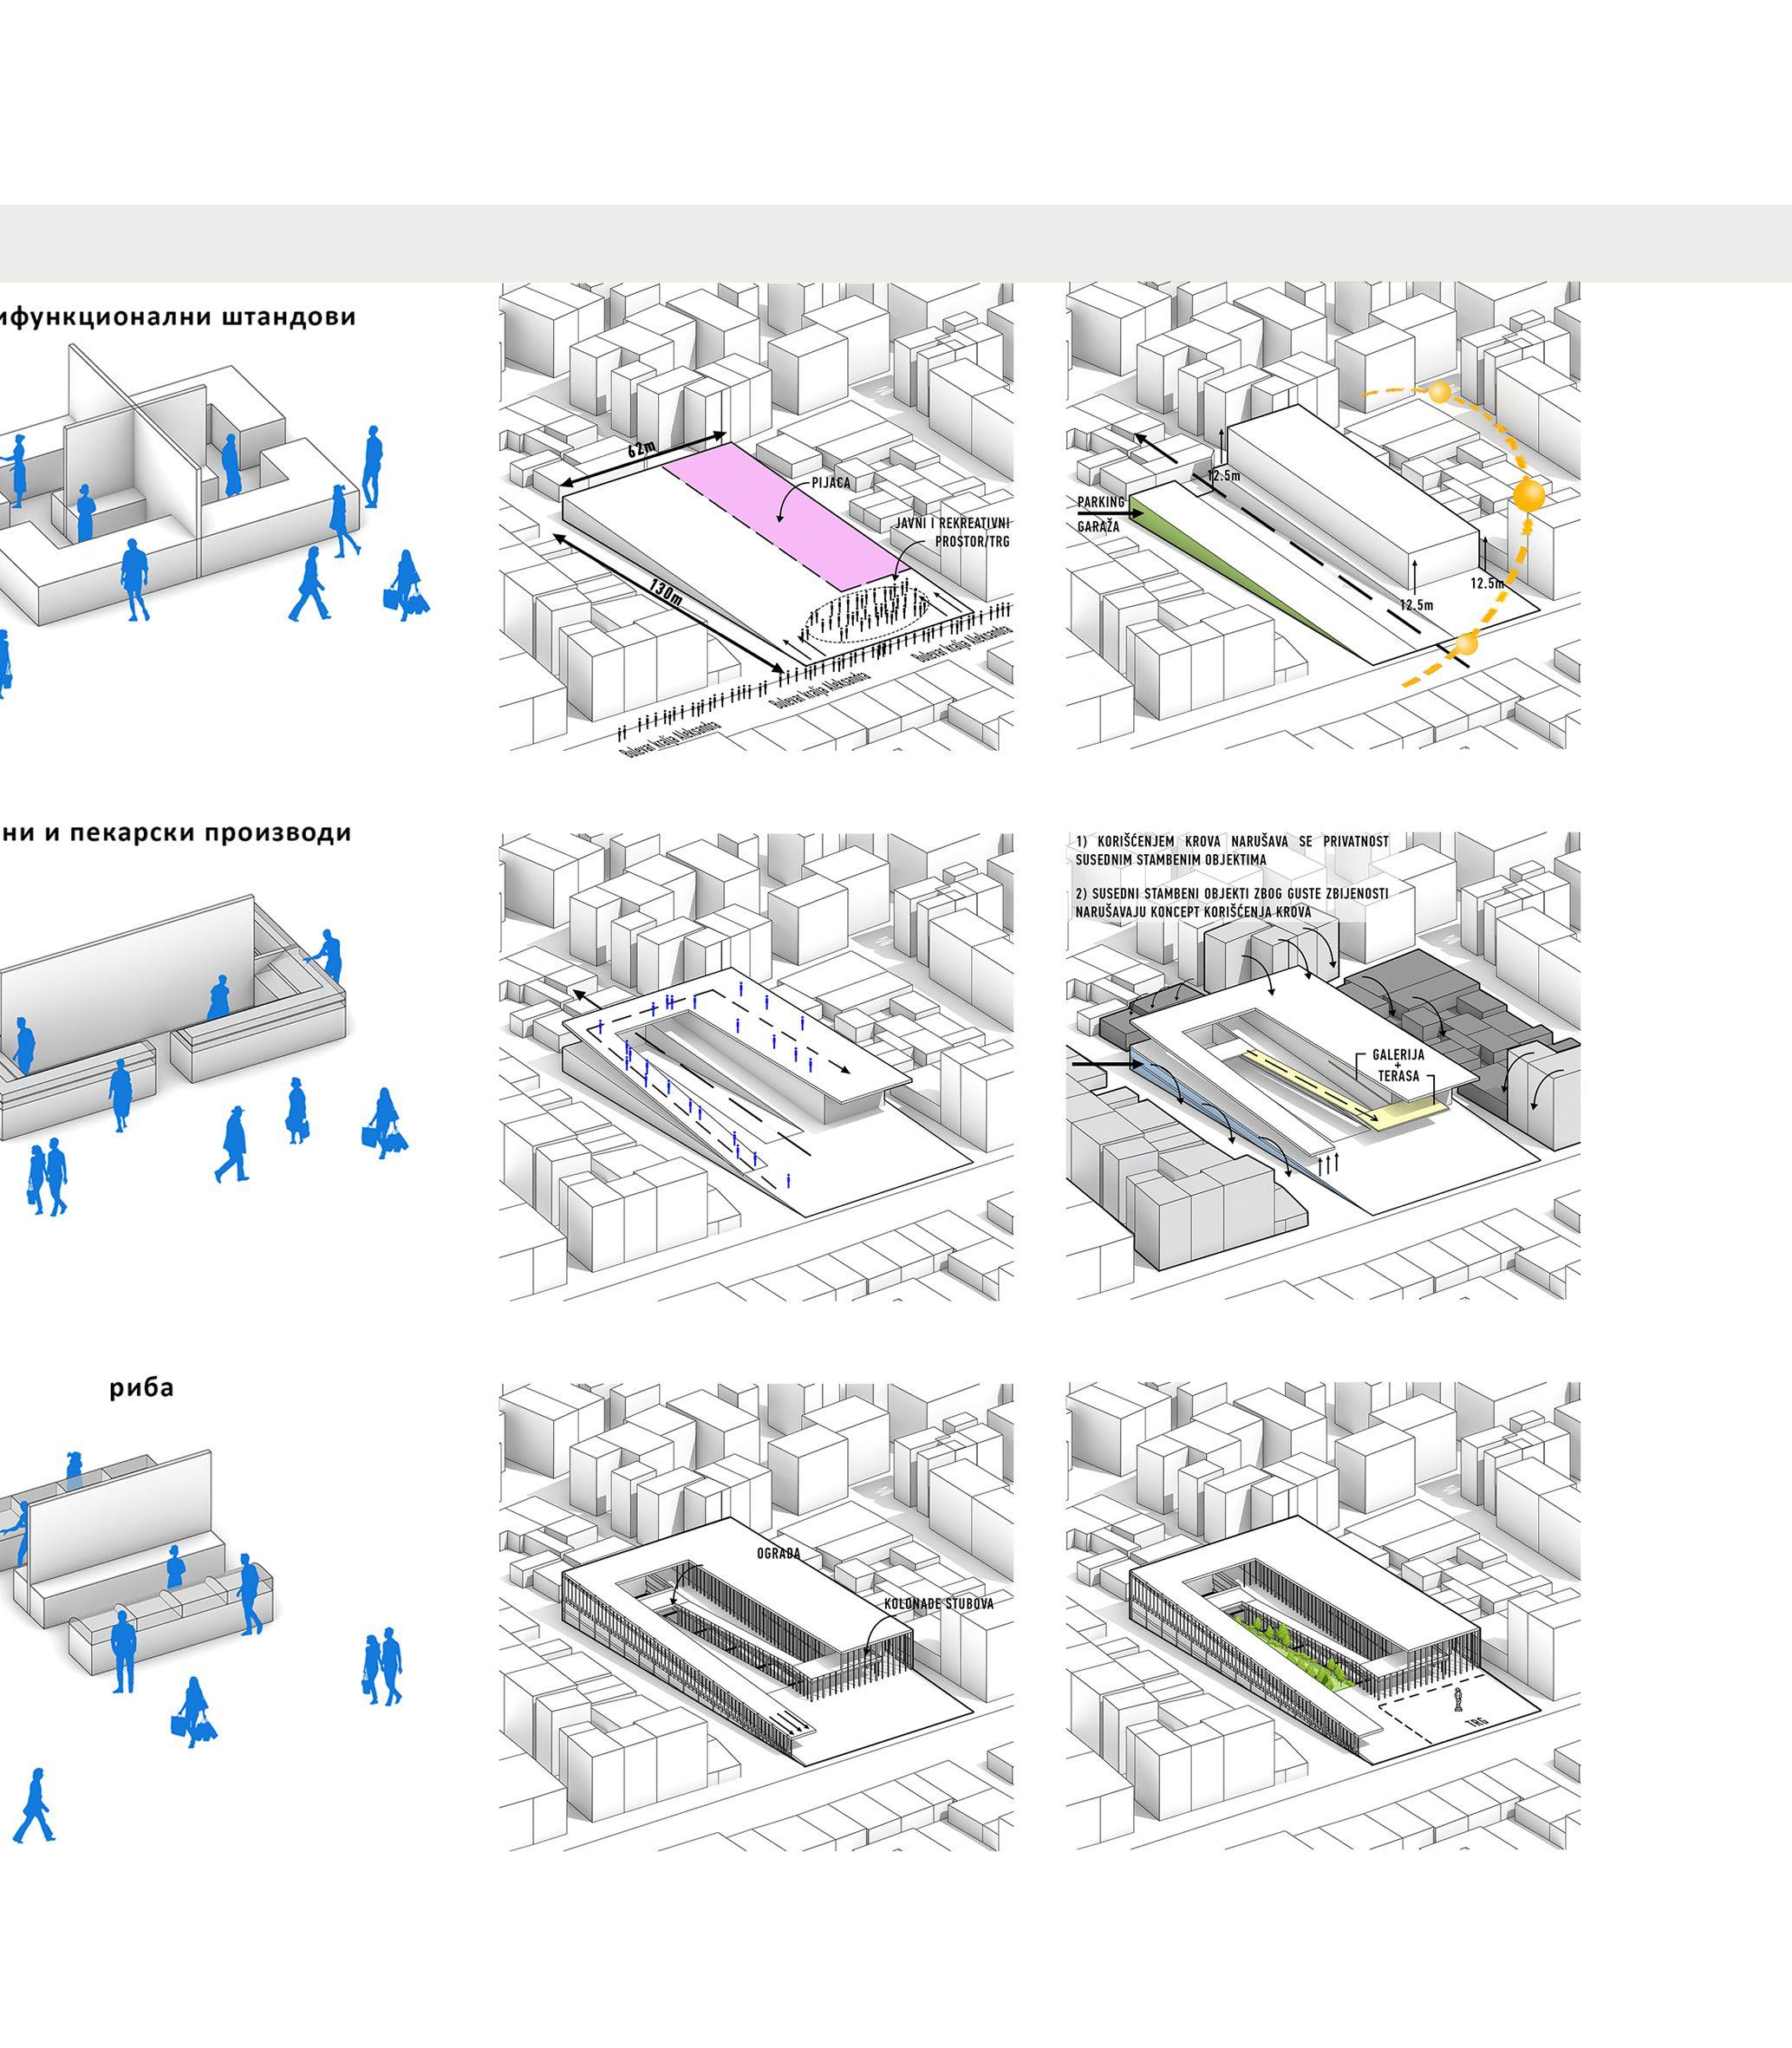1792x2048 pixels.
Task: Click the OGRADA label
Action: coord(778,1554)
